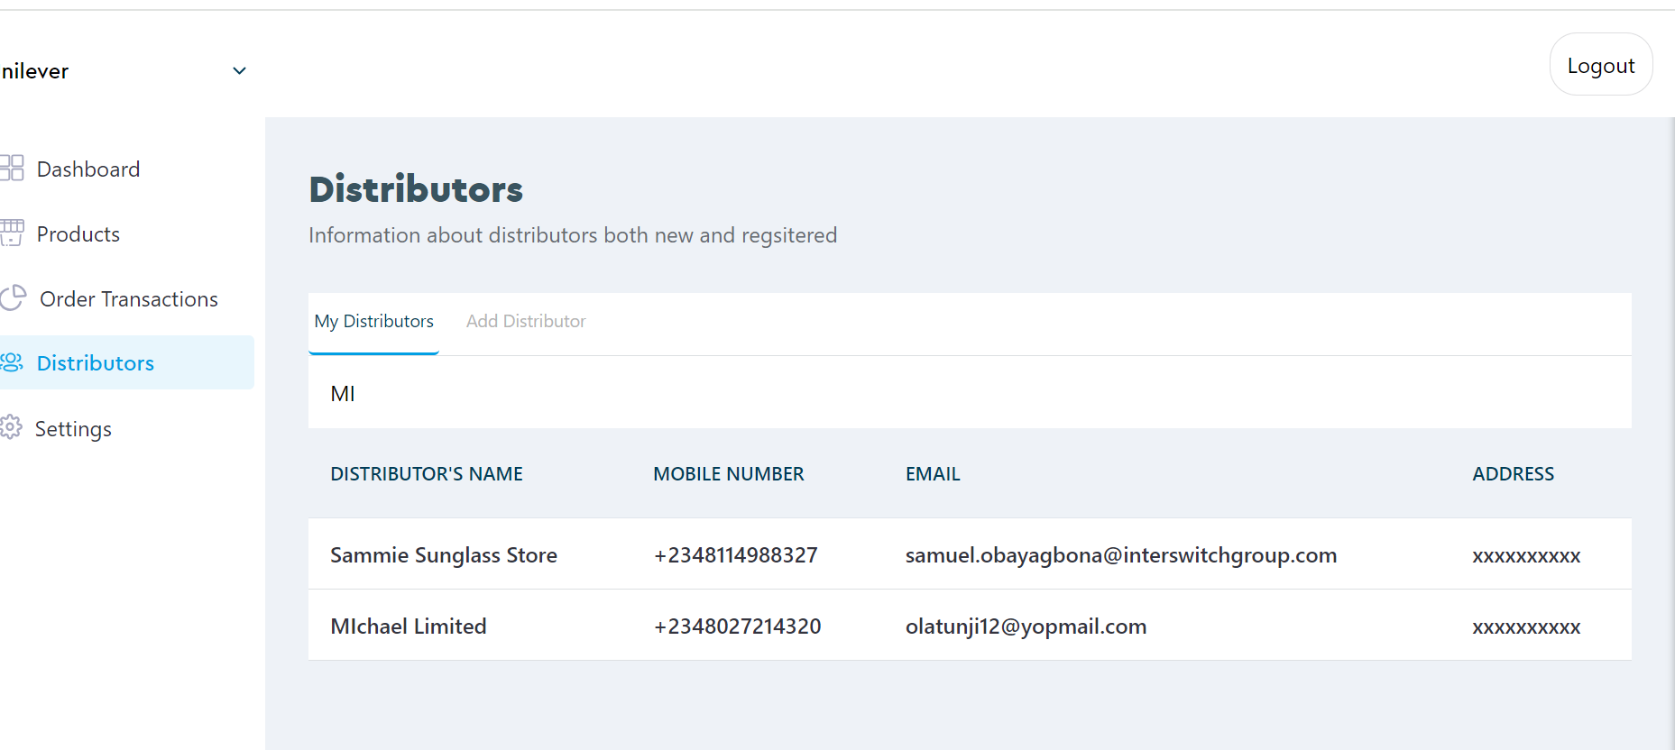
Task: Click the olatunji12@yopmail.com email address
Action: coord(1026,627)
